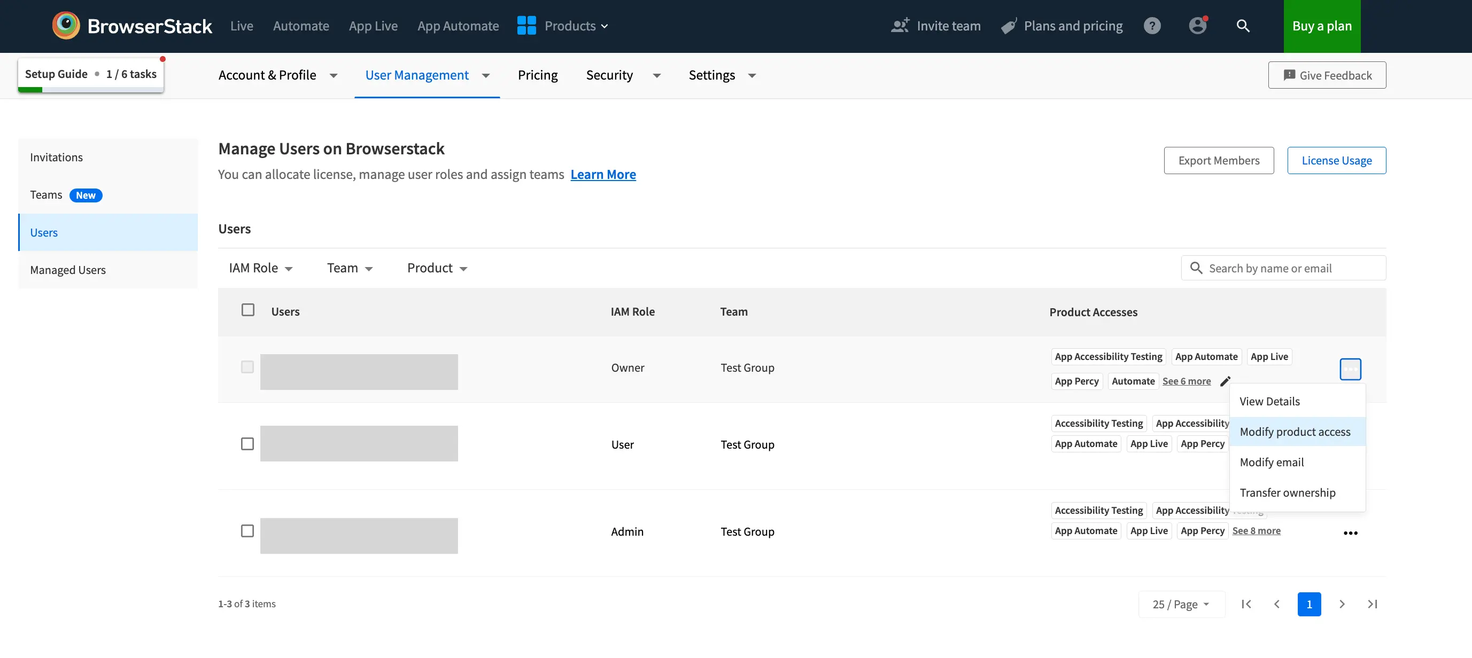Open the user account avatar icon
Screen dimensions: 1472x658
[x=1197, y=26]
